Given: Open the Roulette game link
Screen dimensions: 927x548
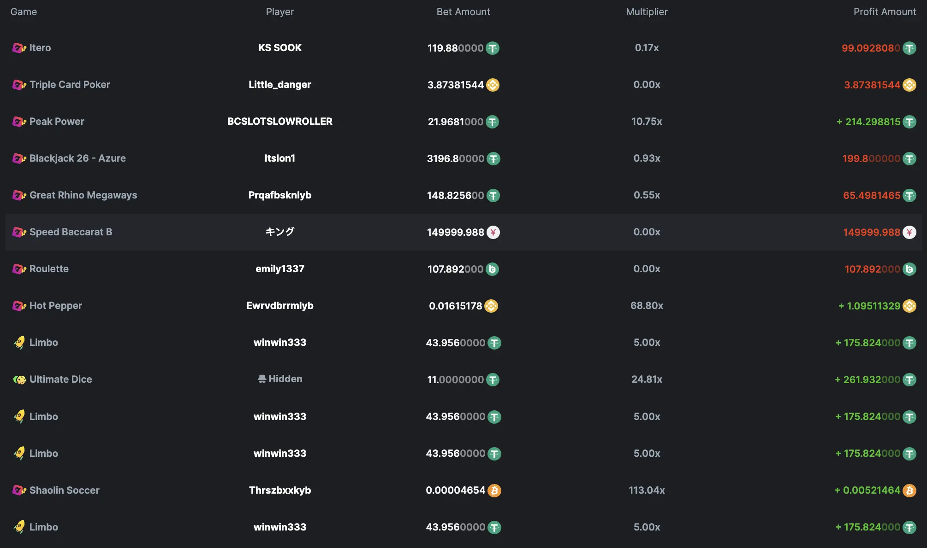Looking at the screenshot, I should click(49, 269).
